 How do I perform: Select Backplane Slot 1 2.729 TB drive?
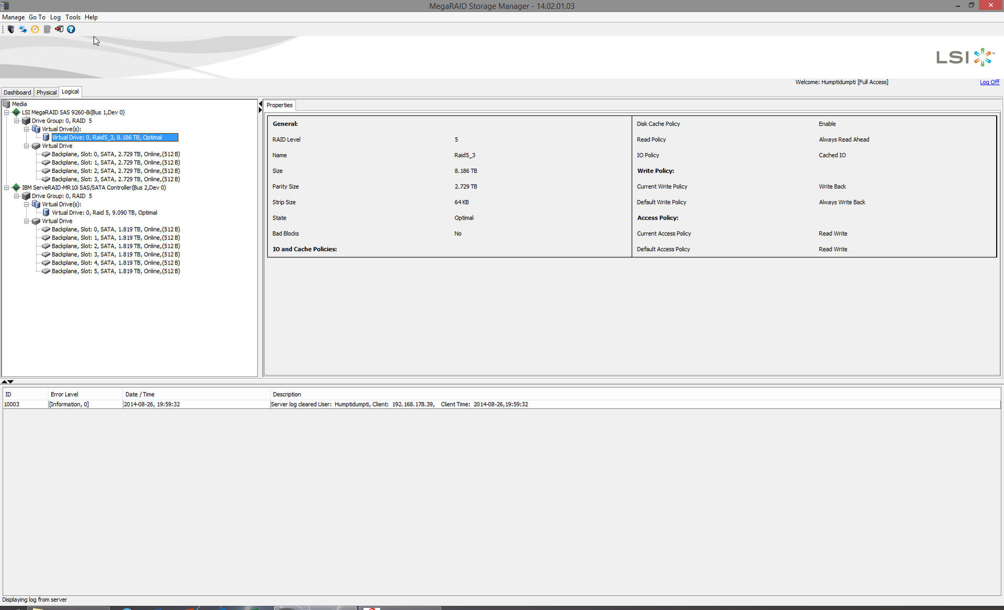point(116,163)
